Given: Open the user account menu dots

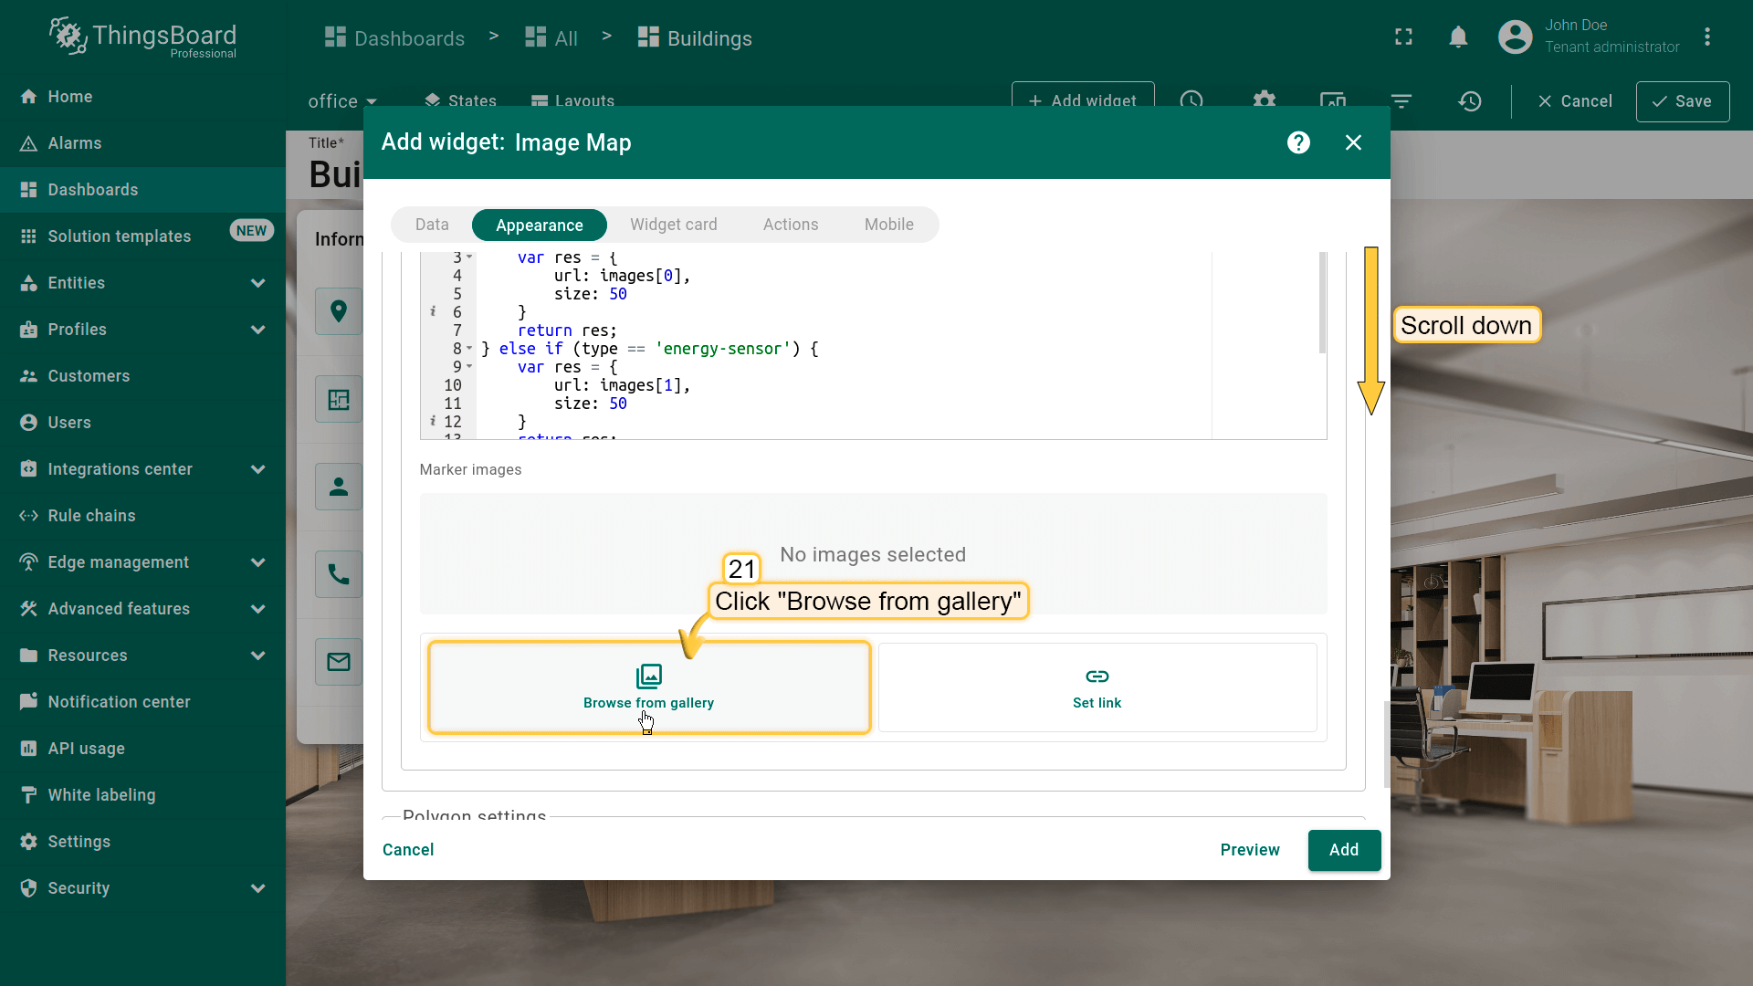Looking at the screenshot, I should (x=1706, y=37).
